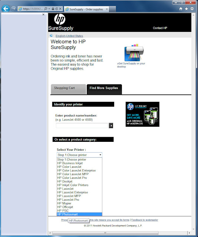
Task: Click the page vertical scrollbar up arrow
Action: (x=193, y=15)
